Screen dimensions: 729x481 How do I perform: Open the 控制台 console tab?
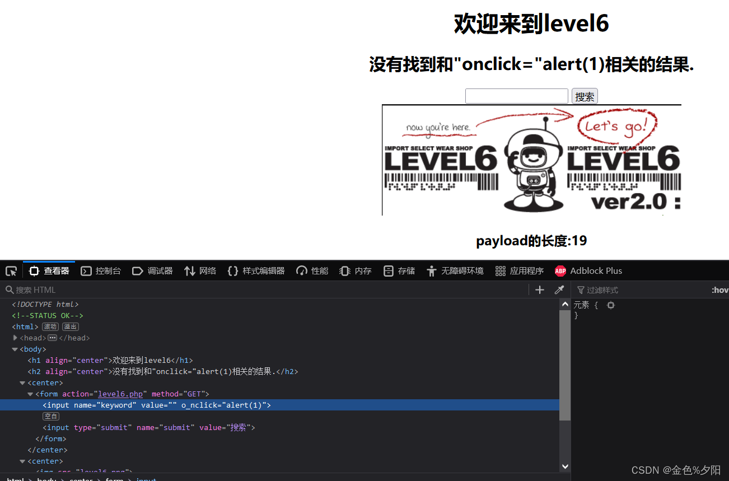click(101, 271)
